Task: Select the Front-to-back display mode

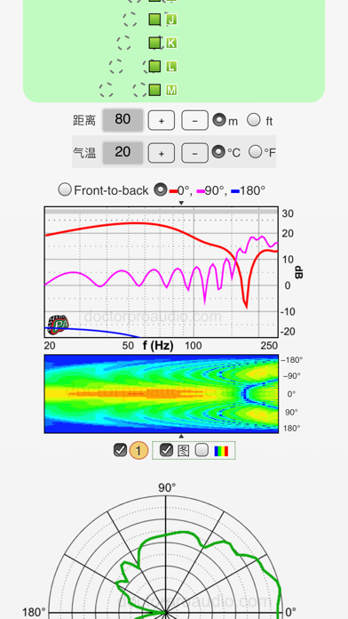Action: point(65,190)
